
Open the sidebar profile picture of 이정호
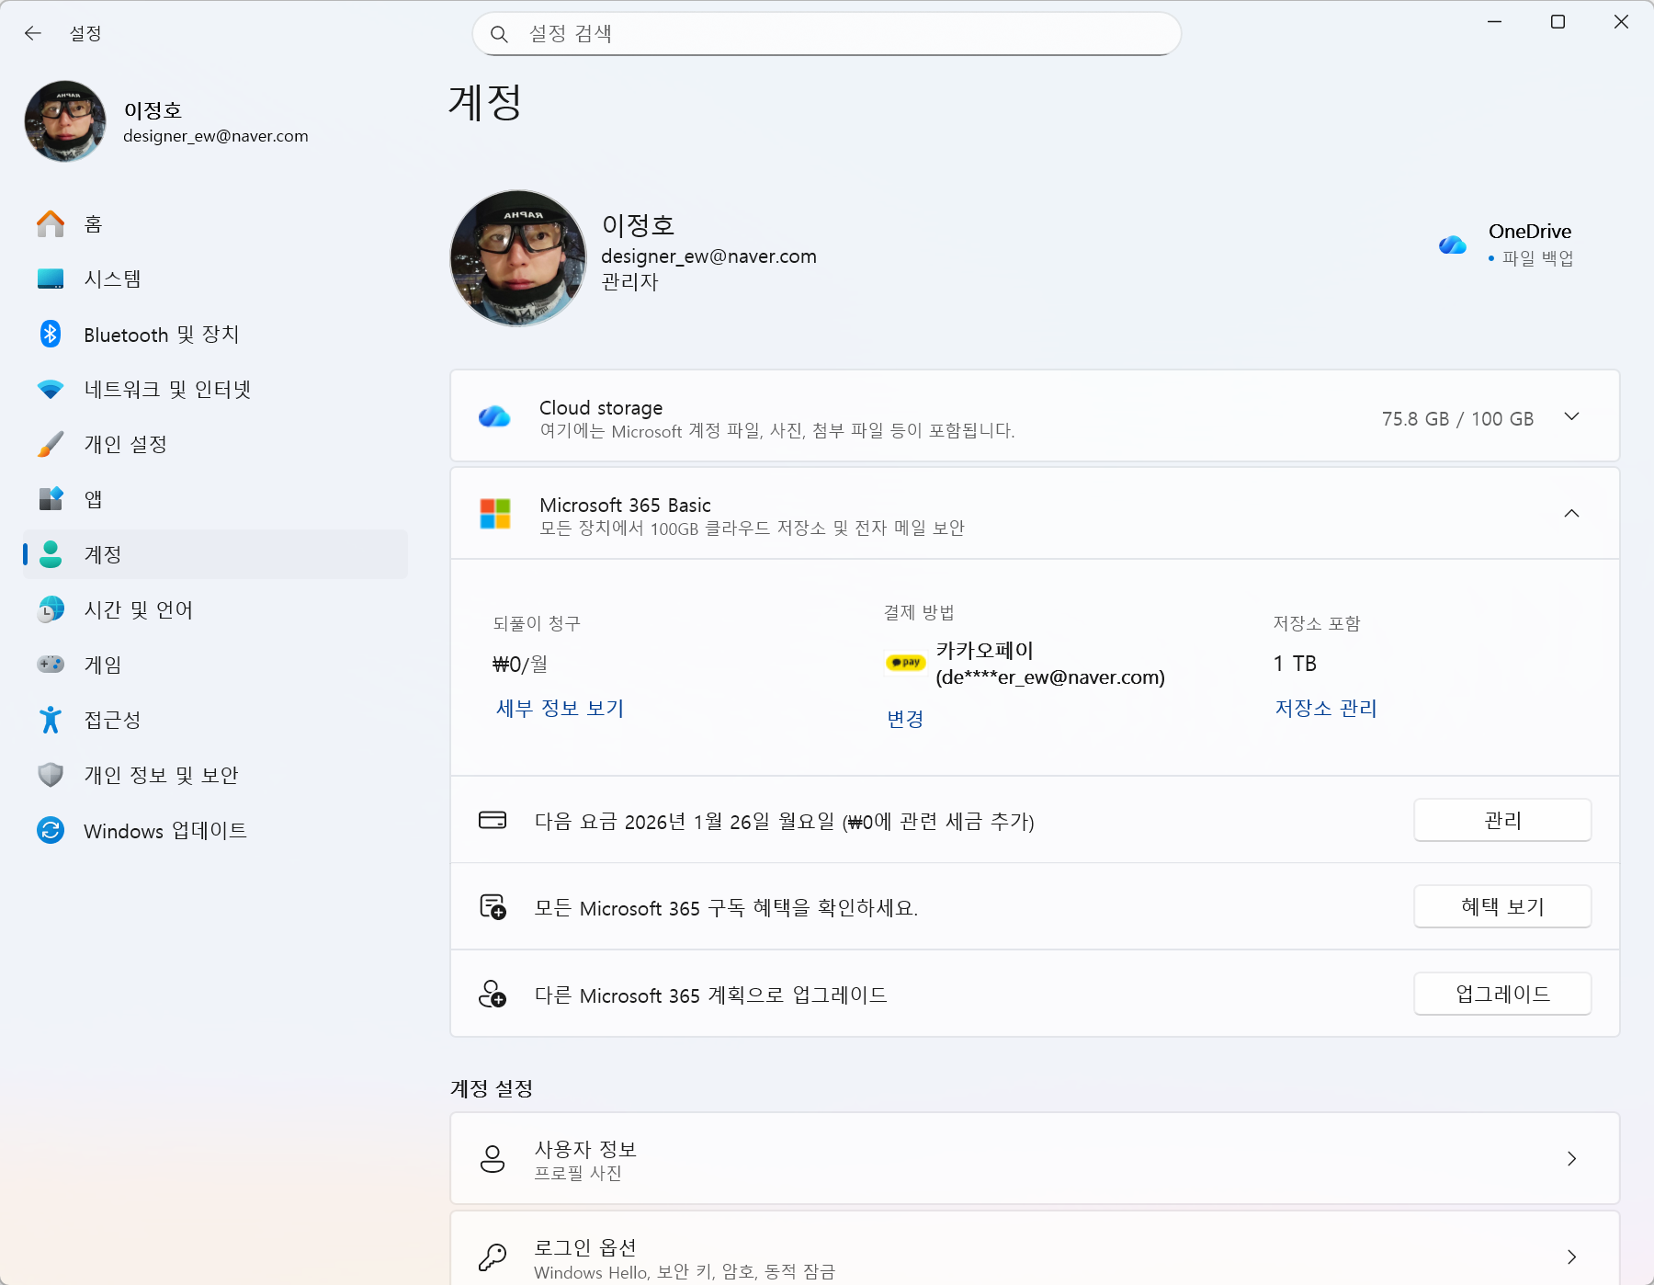click(65, 121)
